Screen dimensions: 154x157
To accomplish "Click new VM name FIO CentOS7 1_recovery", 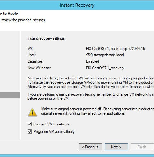I will (105, 68).
